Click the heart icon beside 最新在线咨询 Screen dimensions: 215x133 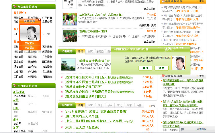(163, 76)
